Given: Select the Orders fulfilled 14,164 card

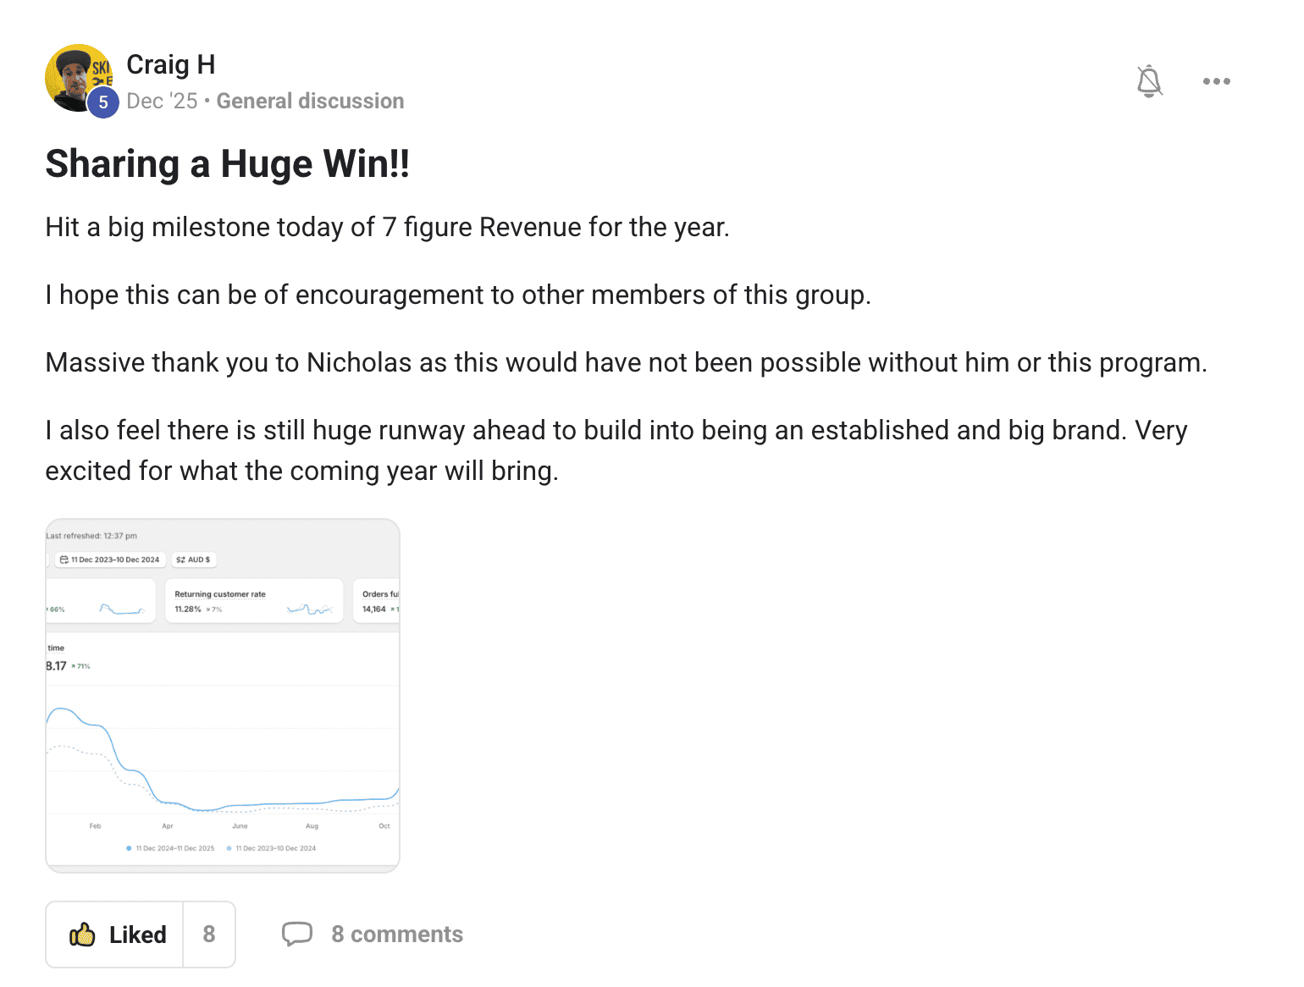Looking at the screenshot, I should [378, 601].
